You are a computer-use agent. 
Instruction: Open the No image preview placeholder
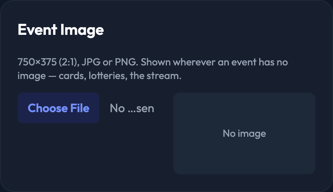(244, 133)
